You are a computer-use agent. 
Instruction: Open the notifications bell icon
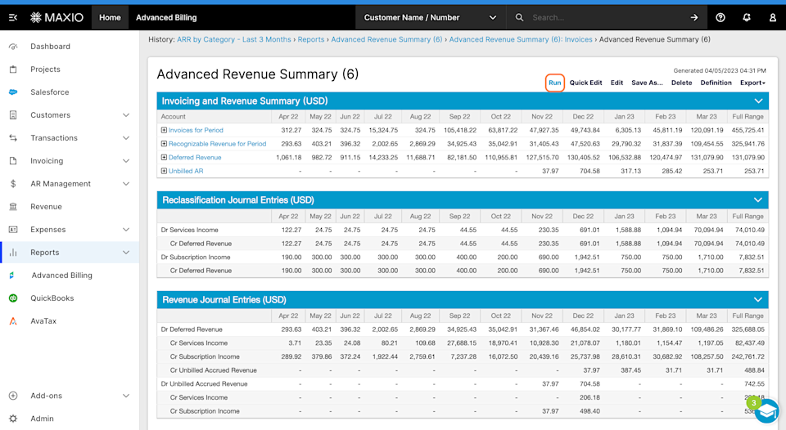point(747,17)
